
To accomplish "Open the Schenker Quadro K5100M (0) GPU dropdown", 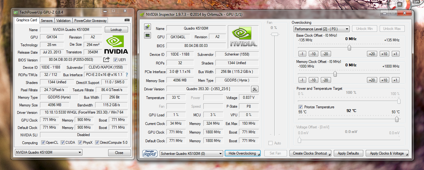I will pos(192,153).
